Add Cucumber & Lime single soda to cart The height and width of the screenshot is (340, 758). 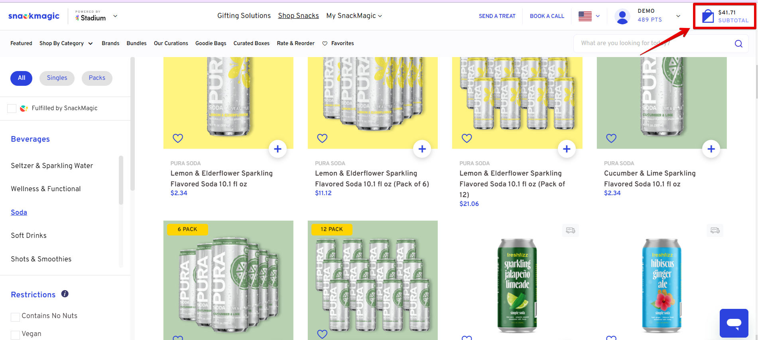711,149
